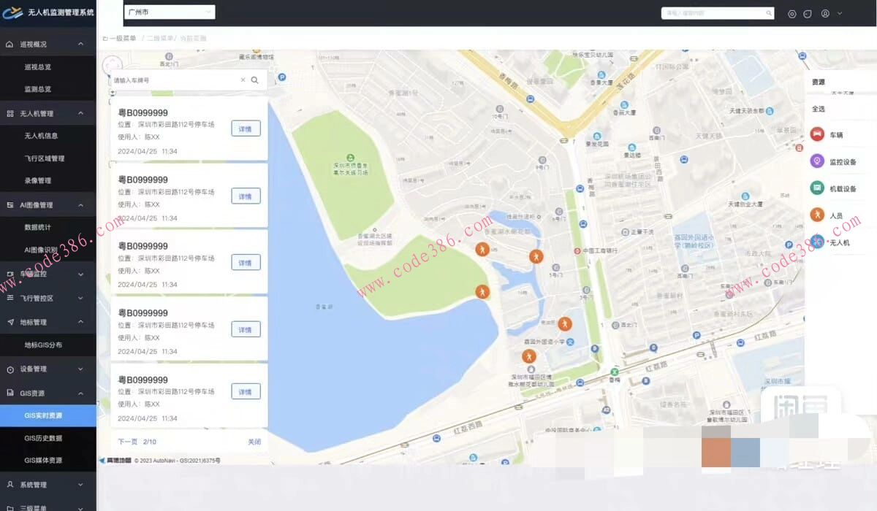Collapse the GIS资源 menu chevron
The width and height of the screenshot is (877, 511).
[80, 393]
